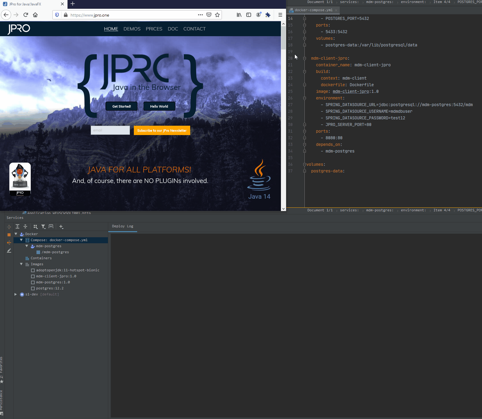Open the Firefox home page icon
The image size is (482, 419).
[35, 15]
